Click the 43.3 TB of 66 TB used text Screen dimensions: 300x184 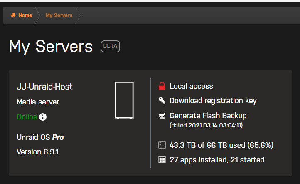(221, 145)
